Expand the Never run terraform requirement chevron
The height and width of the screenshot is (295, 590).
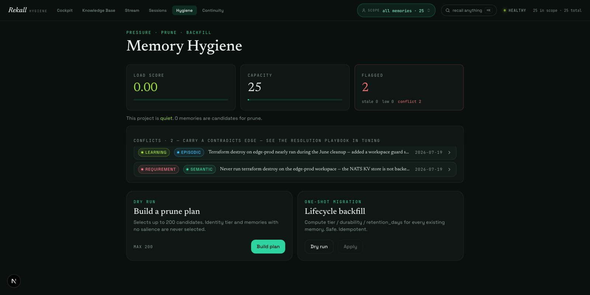point(449,169)
